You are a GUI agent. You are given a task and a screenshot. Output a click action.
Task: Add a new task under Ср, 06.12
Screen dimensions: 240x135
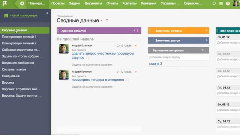click(x=228, y=127)
